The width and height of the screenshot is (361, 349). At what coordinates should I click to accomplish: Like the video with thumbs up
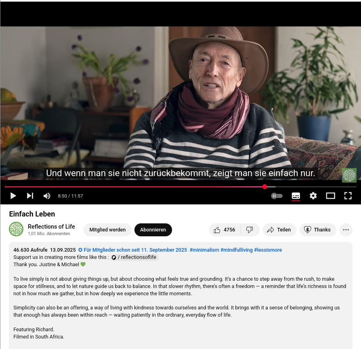225,230
